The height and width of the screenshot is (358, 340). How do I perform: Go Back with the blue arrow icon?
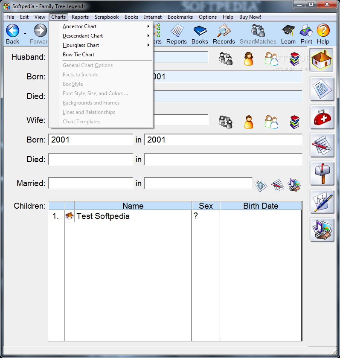12,31
